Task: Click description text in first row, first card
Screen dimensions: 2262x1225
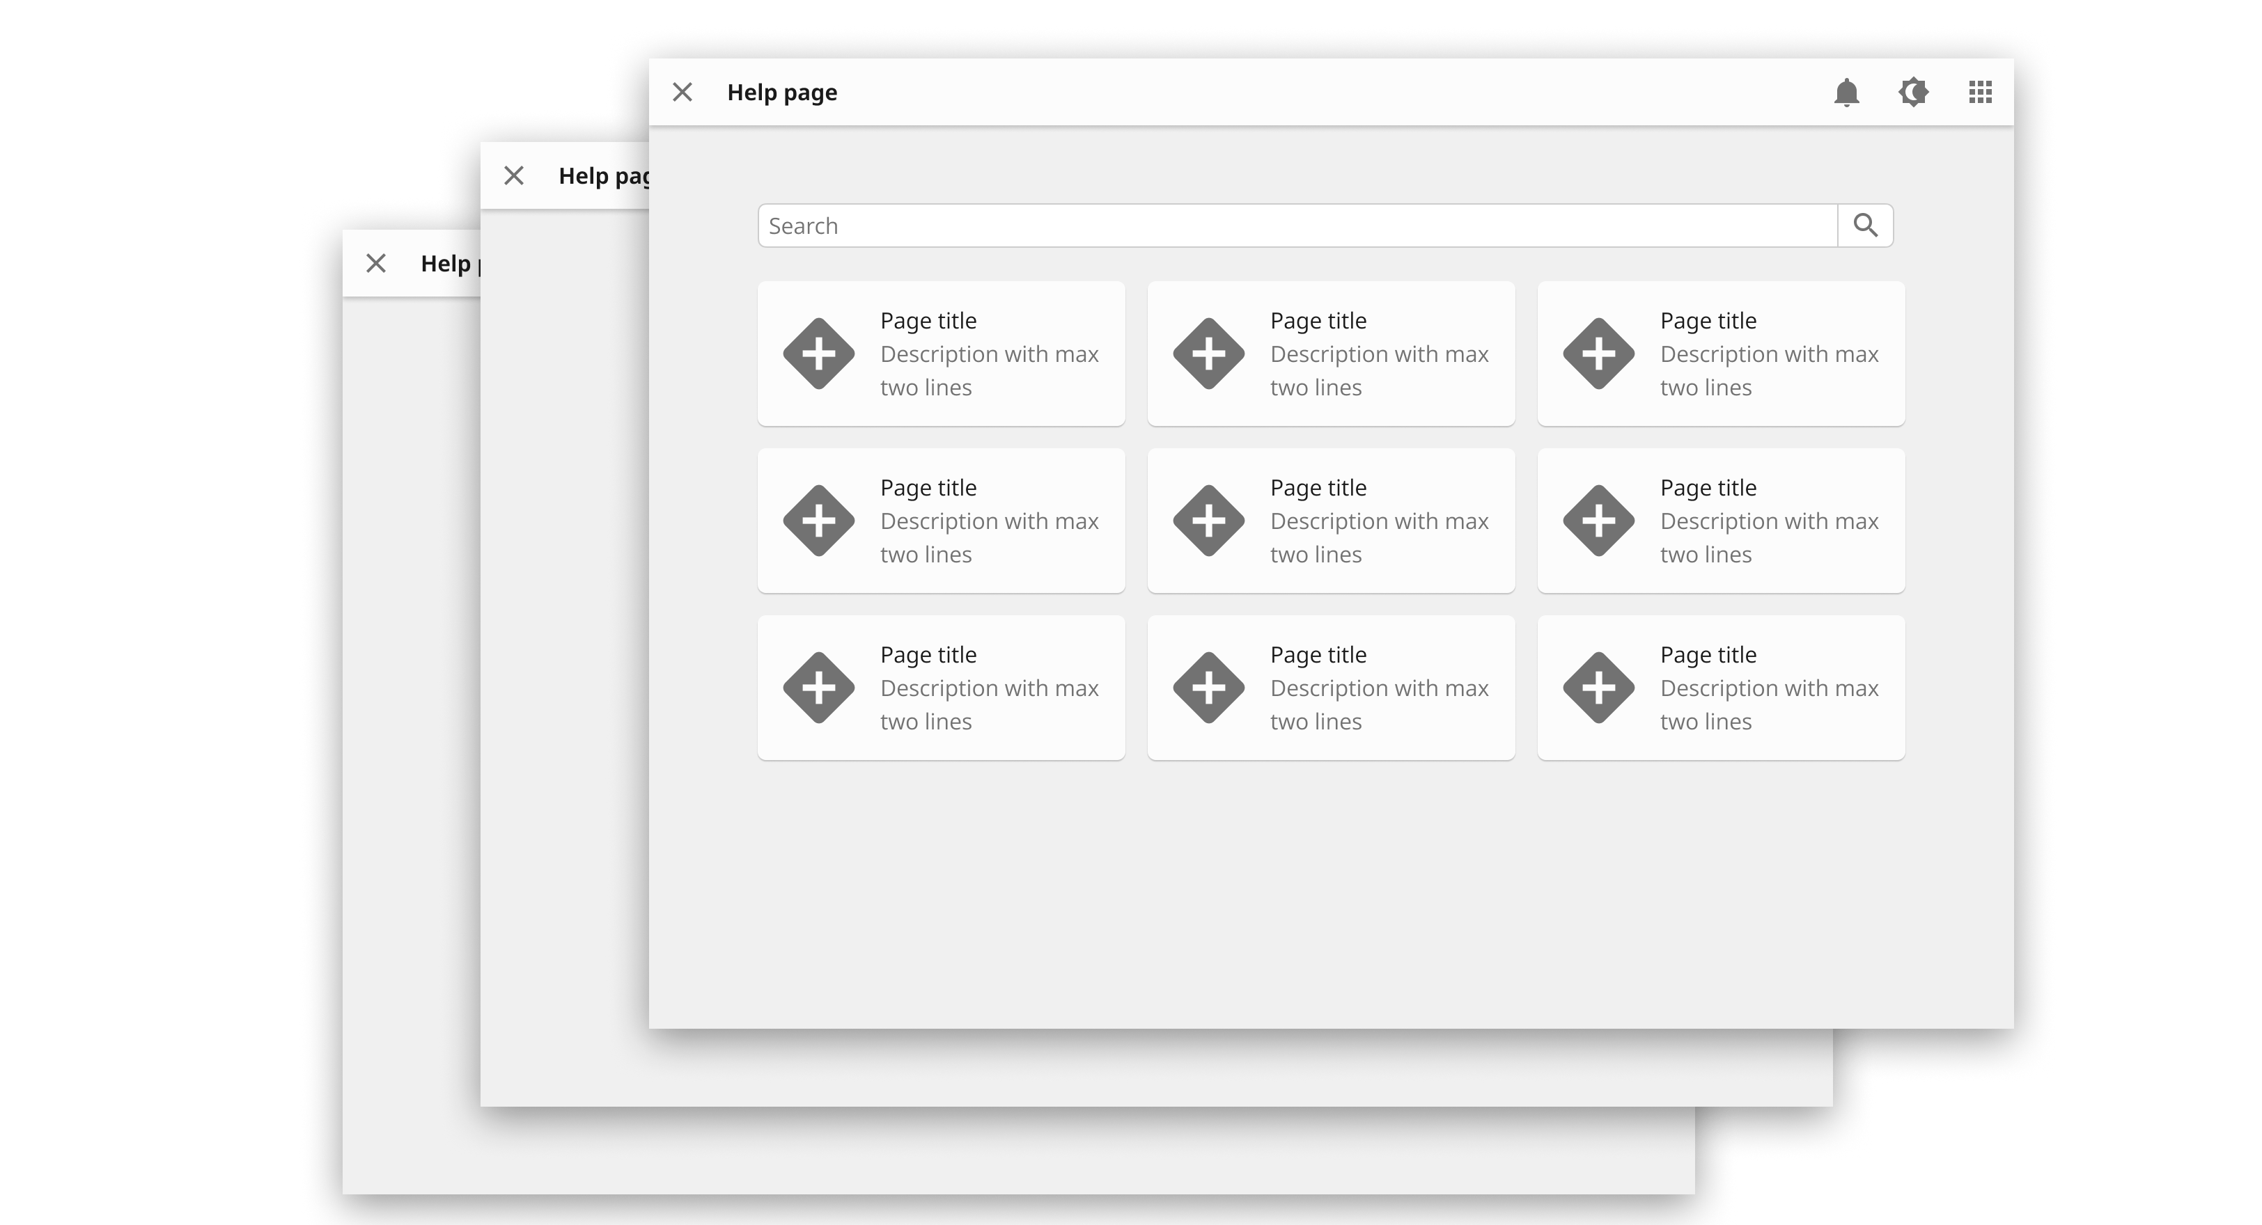Action: point(990,370)
